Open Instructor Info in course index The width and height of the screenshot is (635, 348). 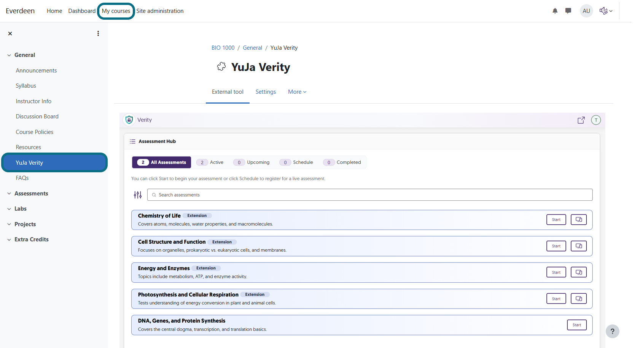(x=33, y=101)
